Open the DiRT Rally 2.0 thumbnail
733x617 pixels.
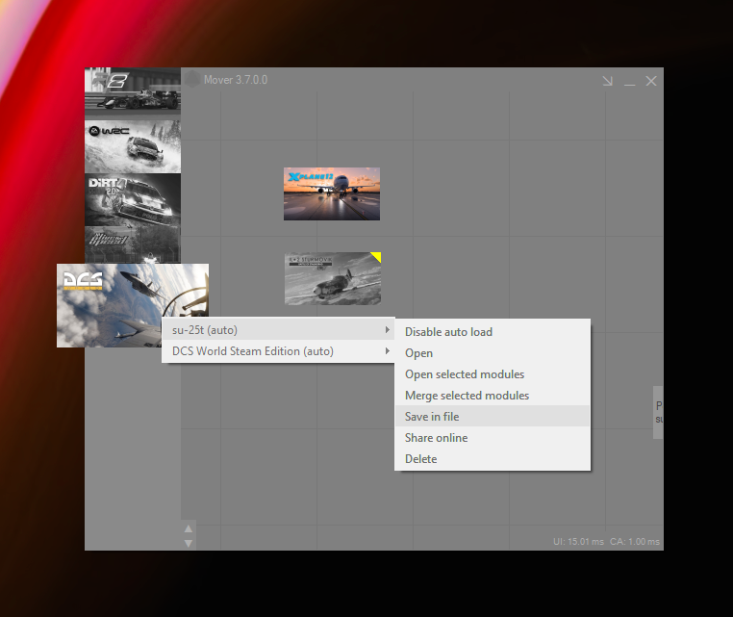point(133,198)
